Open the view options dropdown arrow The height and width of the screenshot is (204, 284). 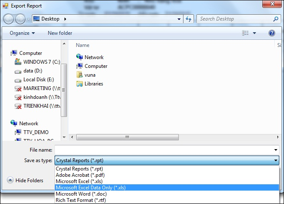pyautogui.click(x=254, y=33)
